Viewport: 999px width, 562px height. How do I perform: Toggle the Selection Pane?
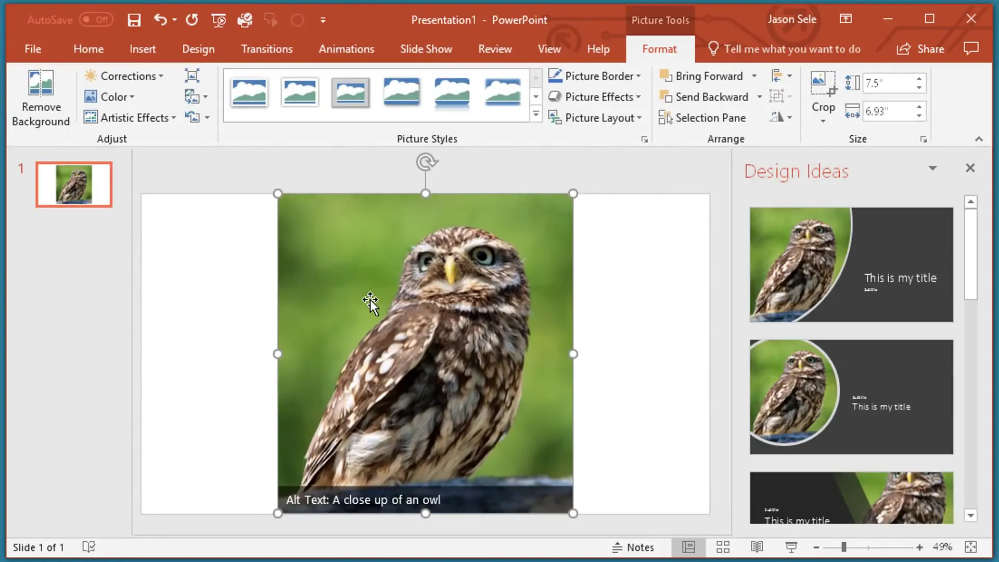pyautogui.click(x=702, y=118)
